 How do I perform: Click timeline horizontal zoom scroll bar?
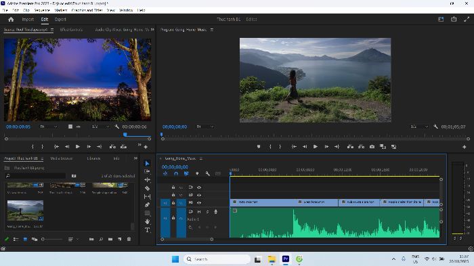(187, 240)
